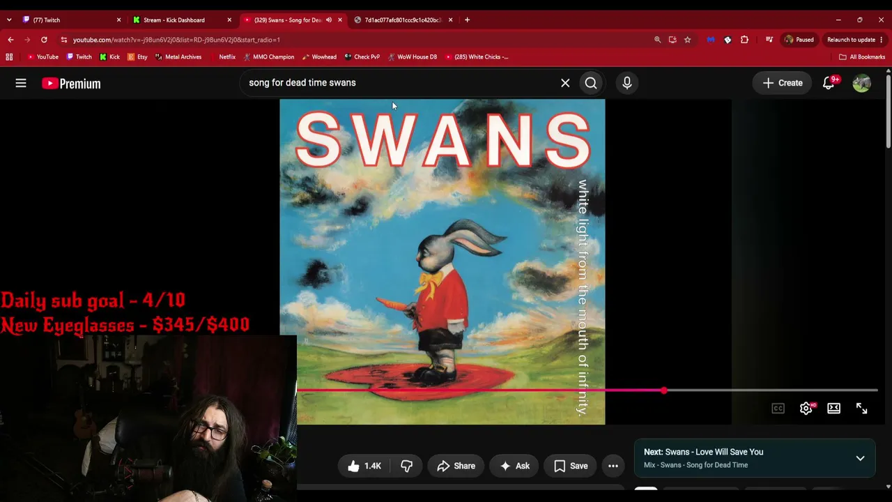The height and width of the screenshot is (502, 892).
Task: Switch to the Stream - Kick Dashboard tab
Action: [x=181, y=20]
